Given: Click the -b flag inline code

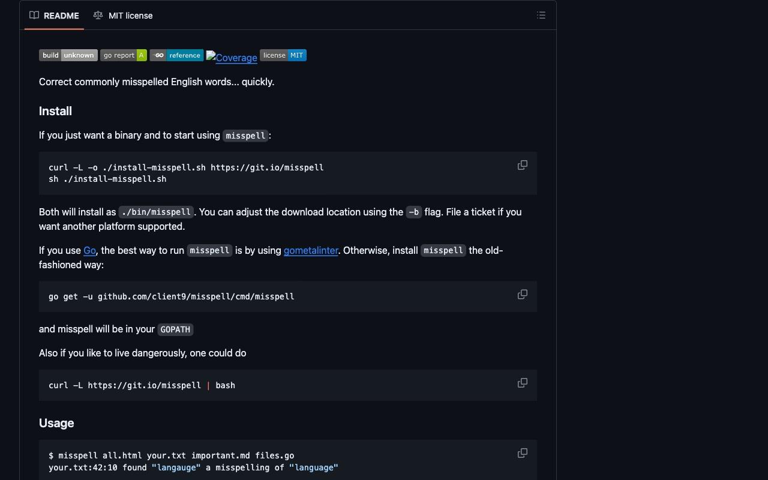Looking at the screenshot, I should tap(413, 212).
